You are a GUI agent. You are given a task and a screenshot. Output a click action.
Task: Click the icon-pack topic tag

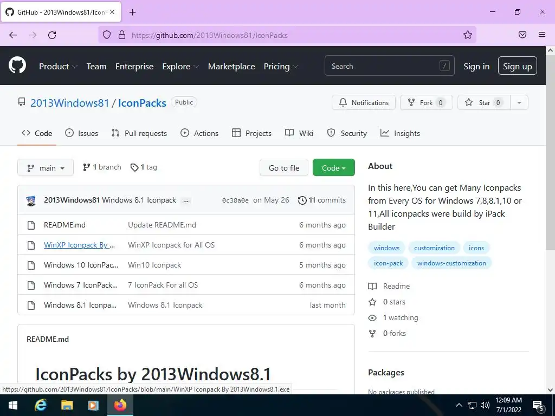(x=388, y=263)
